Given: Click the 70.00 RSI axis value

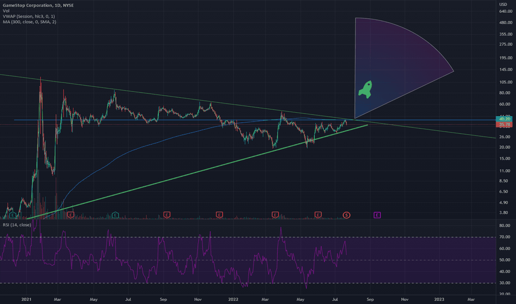Looking at the screenshot, I should [505, 237].
